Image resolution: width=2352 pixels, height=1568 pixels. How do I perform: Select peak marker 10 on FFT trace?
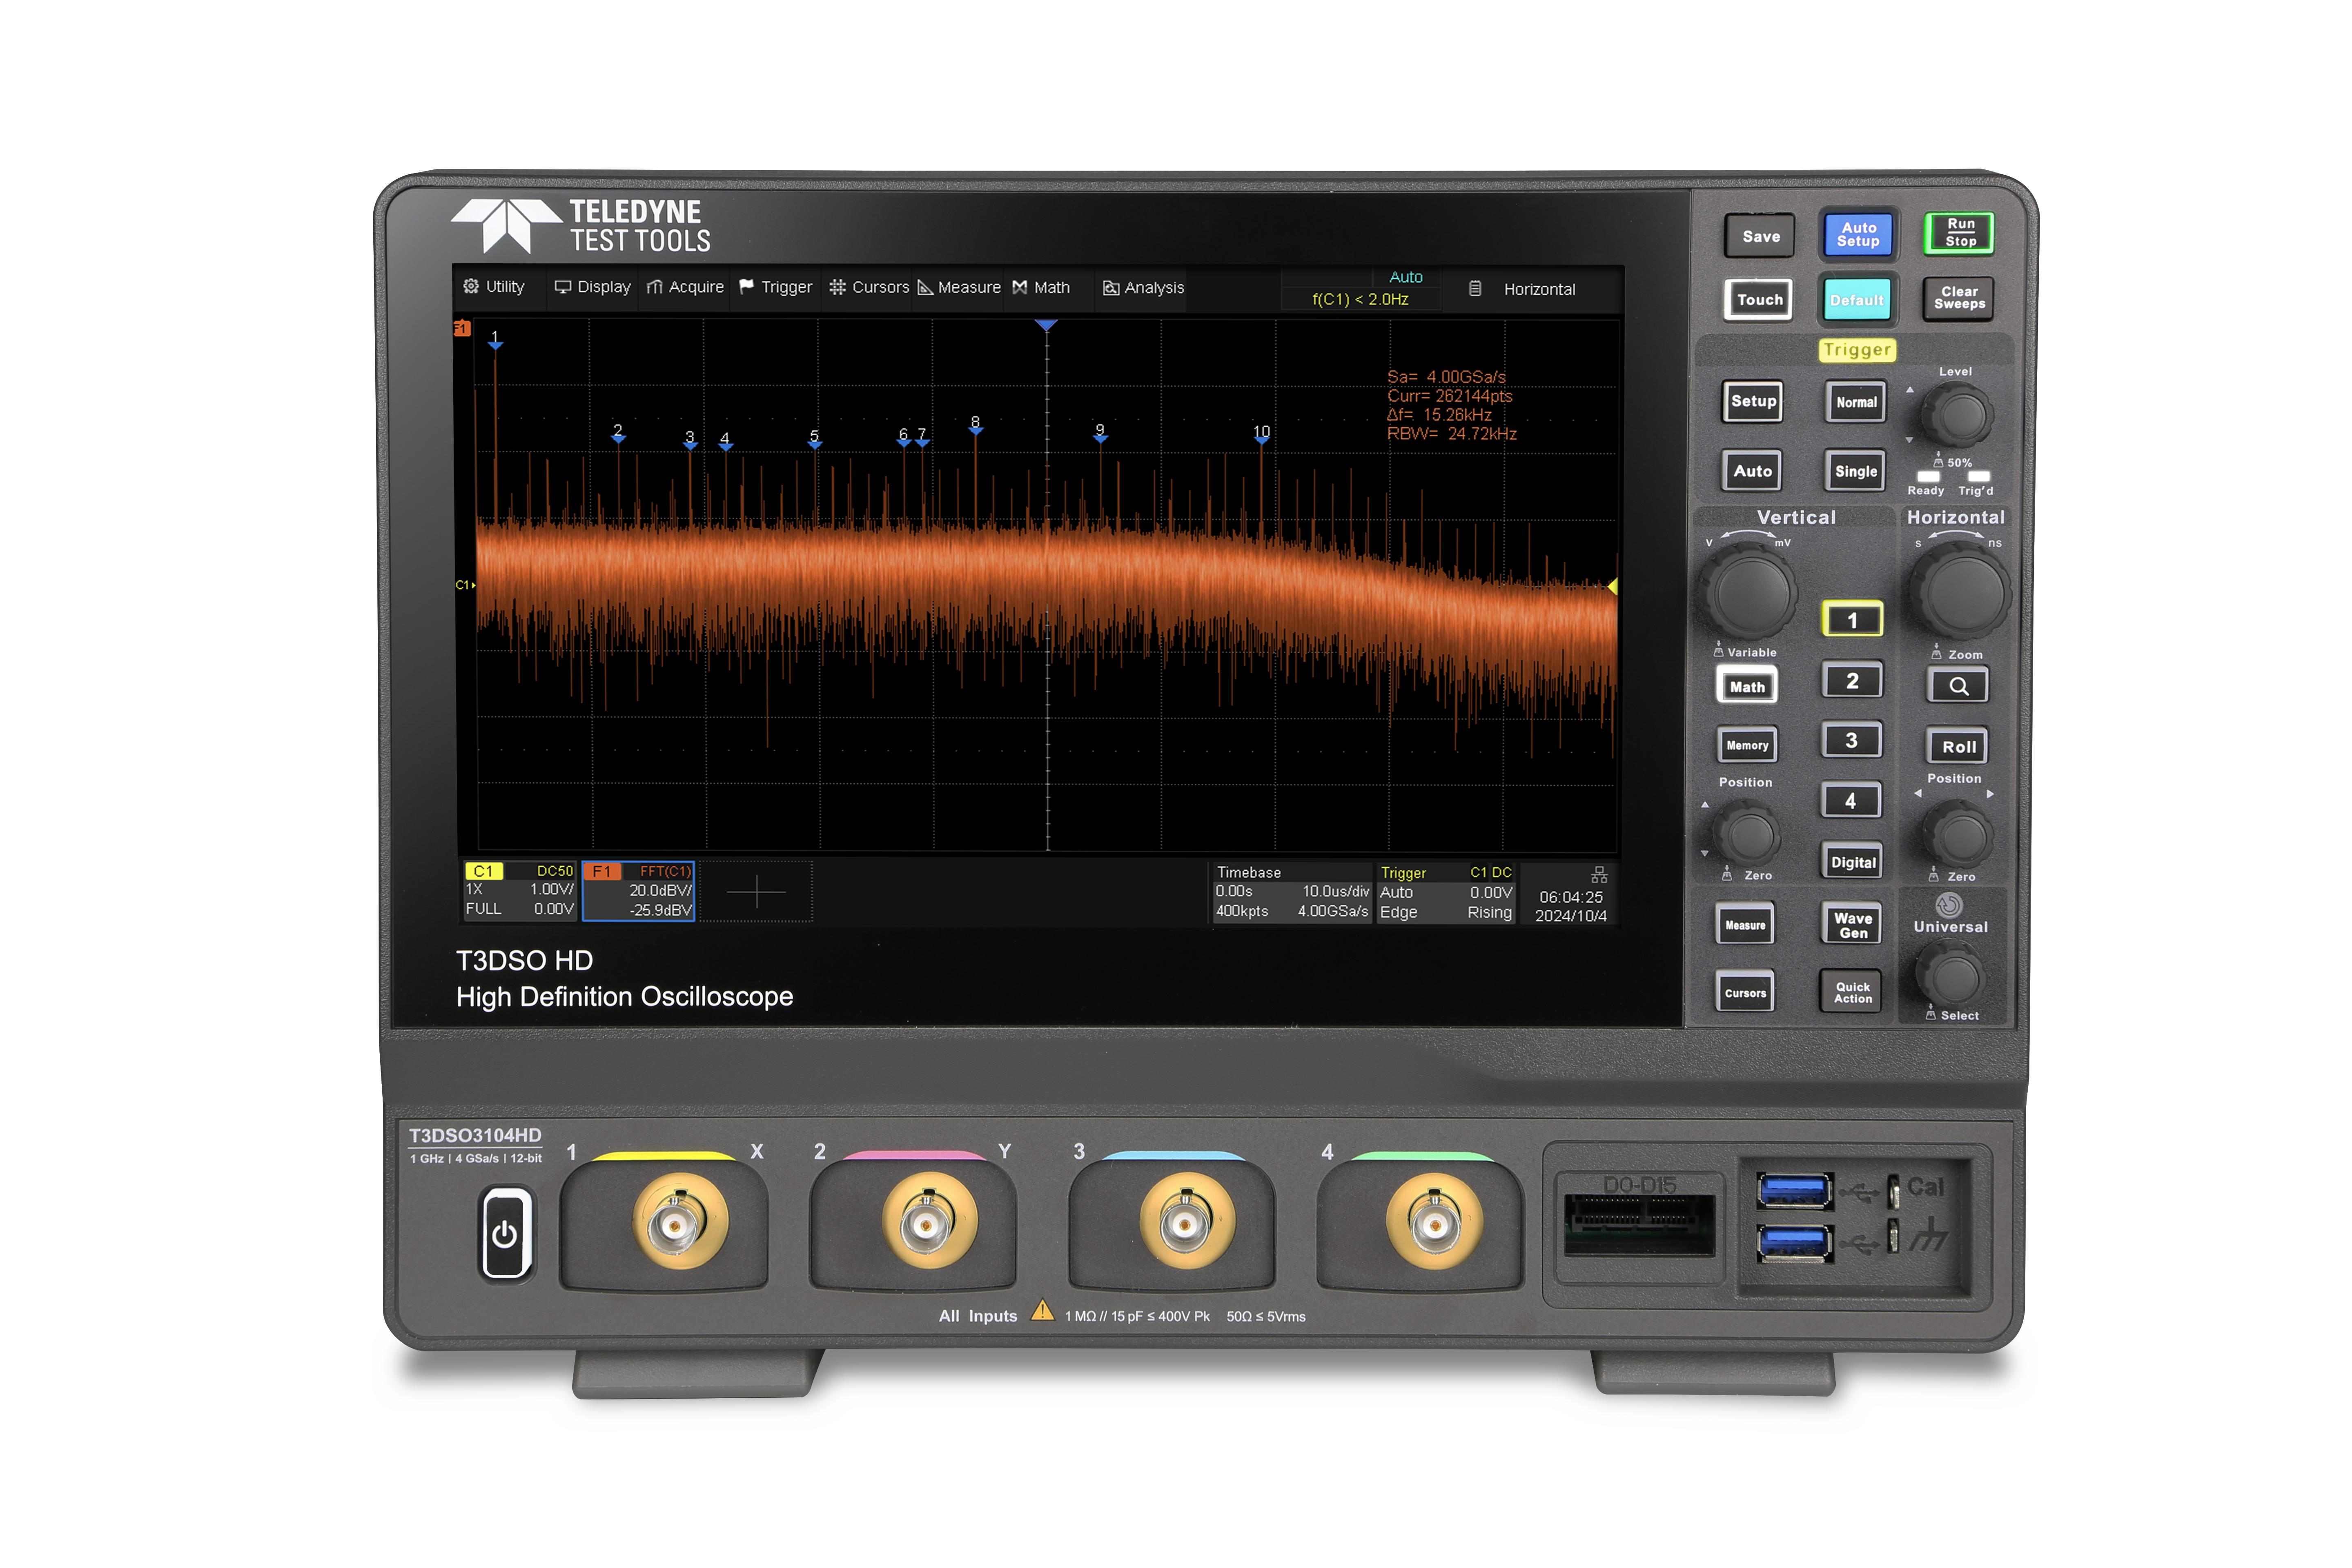click(1262, 434)
